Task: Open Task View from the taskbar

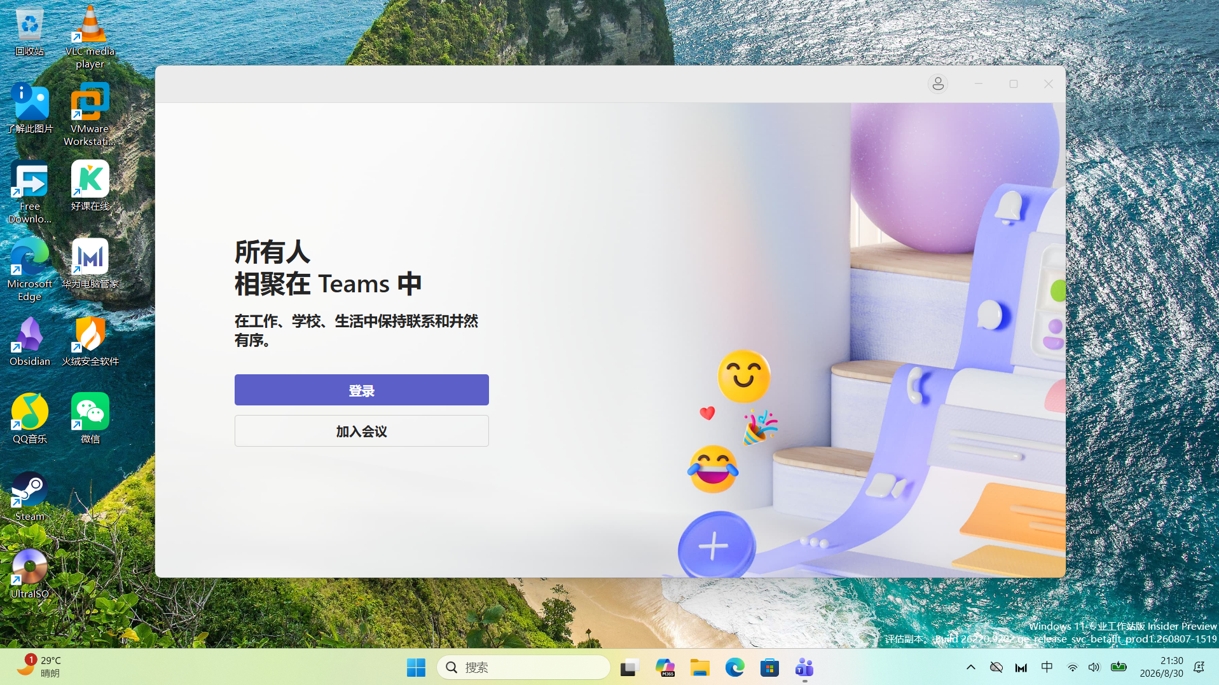Action: point(629,667)
